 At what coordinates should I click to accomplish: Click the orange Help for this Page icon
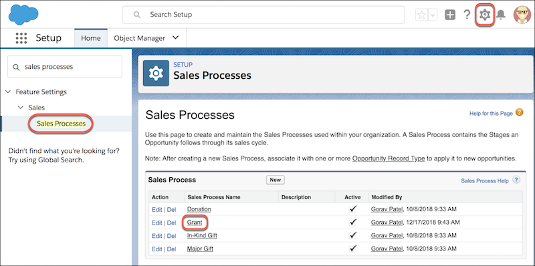click(519, 112)
